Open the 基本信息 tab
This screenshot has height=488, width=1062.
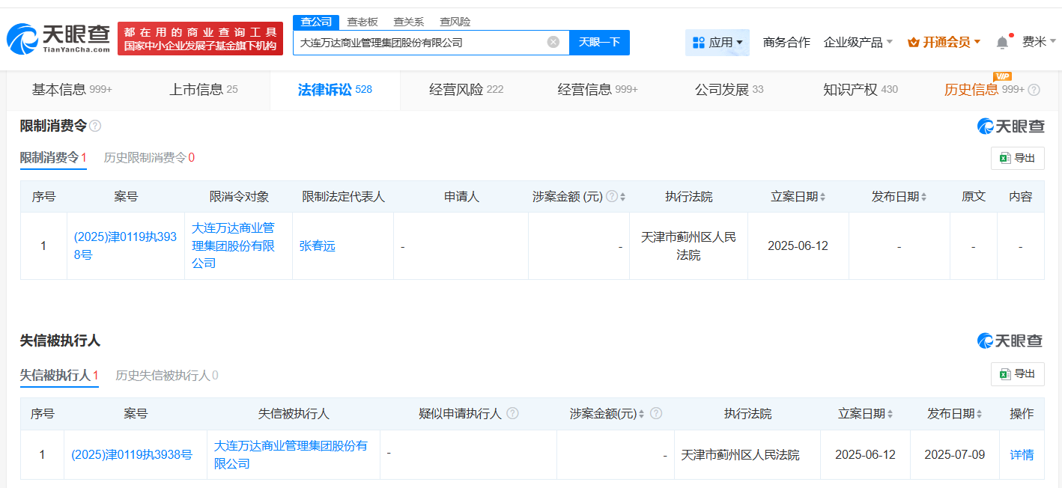pos(72,90)
